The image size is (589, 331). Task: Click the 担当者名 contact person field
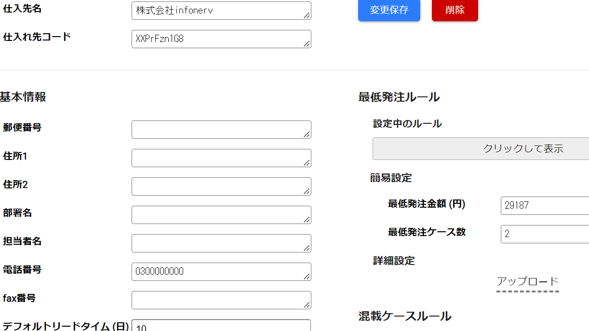click(221, 243)
